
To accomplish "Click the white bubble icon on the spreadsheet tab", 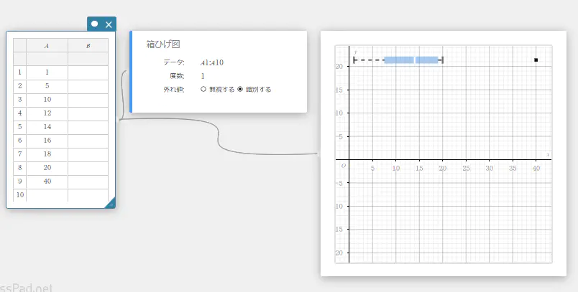I will click(x=95, y=24).
